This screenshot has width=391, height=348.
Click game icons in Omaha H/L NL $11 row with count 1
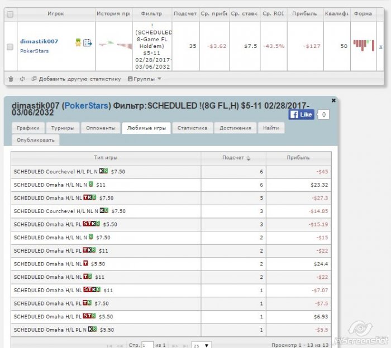pyautogui.click(x=92, y=290)
